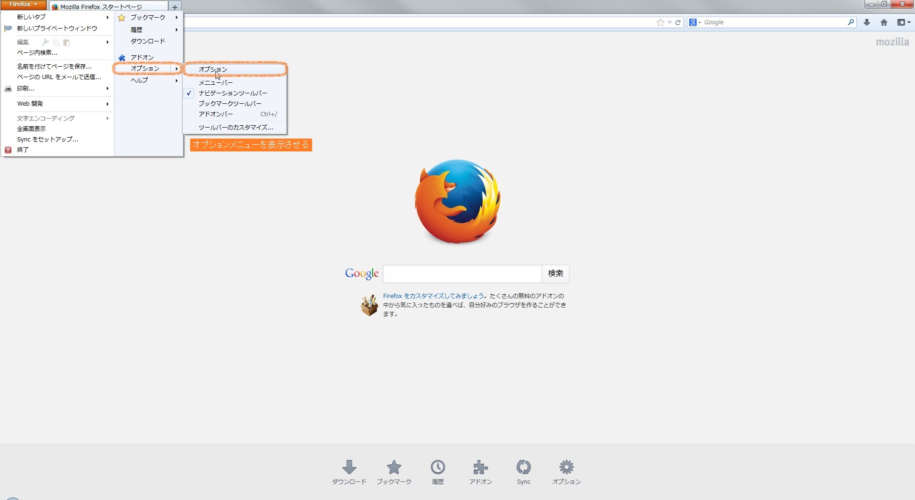Open the Firefox application menu button

click(23, 4)
